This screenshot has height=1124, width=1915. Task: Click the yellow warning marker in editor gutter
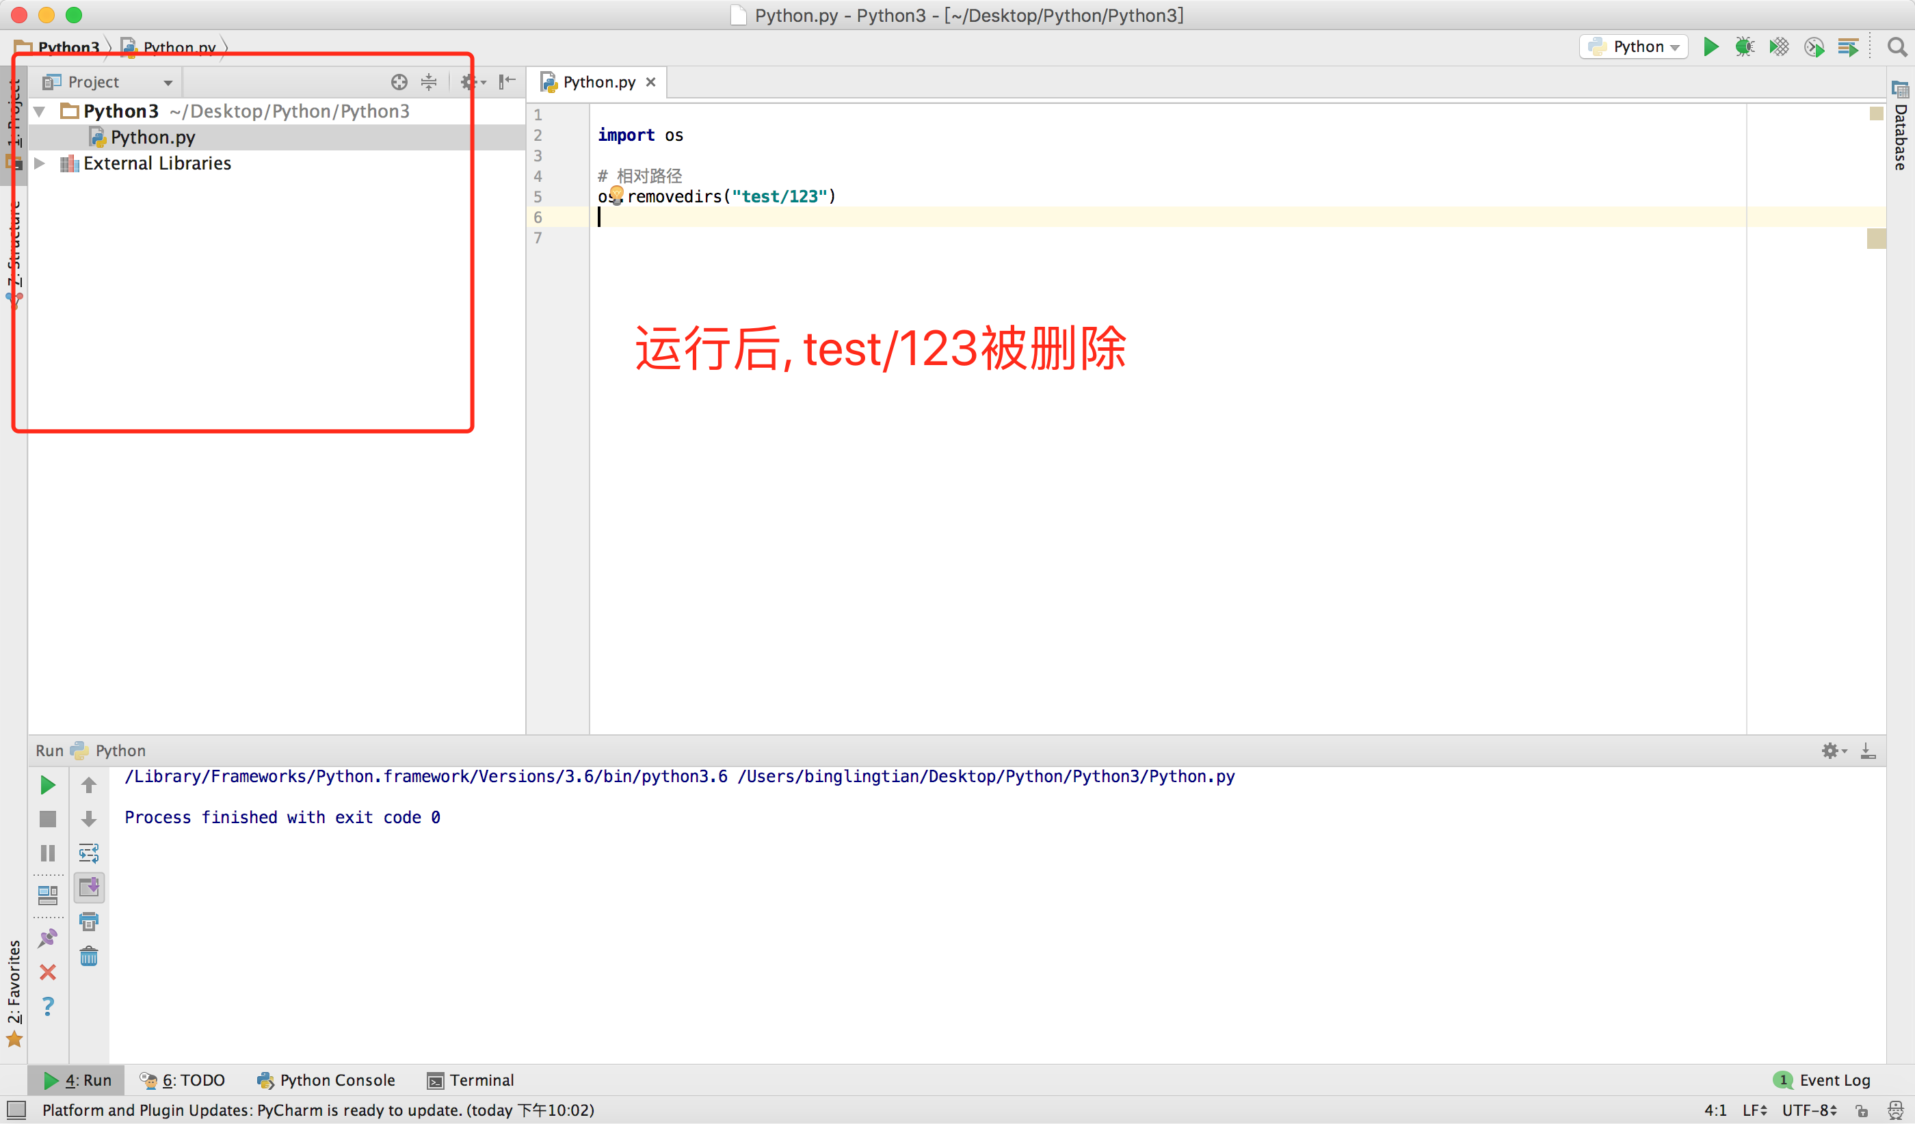pyautogui.click(x=1876, y=239)
